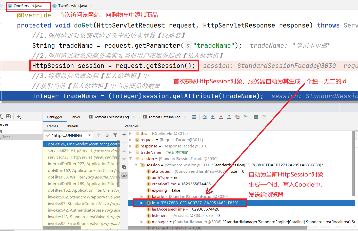Click the add service plus icon in left panel
The width and height of the screenshot is (358, 231).
[x=19, y=117]
